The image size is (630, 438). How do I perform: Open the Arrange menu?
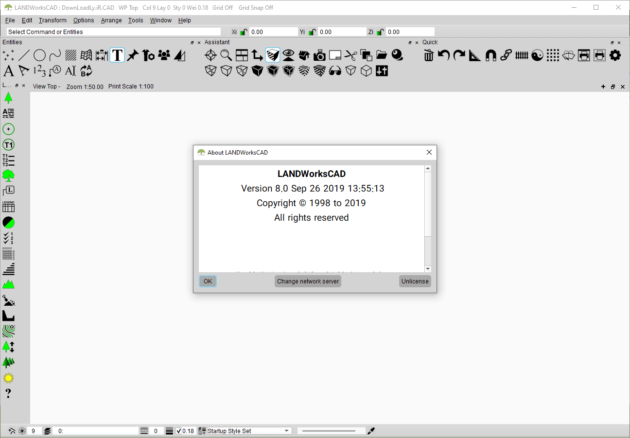(111, 20)
